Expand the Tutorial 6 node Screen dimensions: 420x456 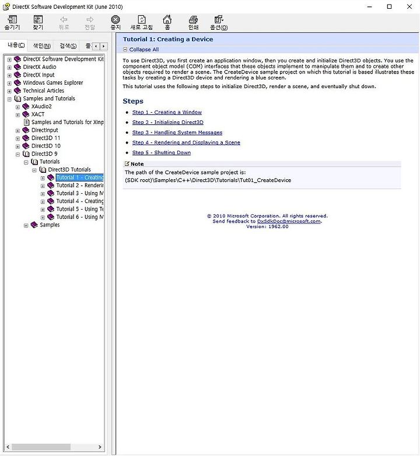[x=43, y=217]
